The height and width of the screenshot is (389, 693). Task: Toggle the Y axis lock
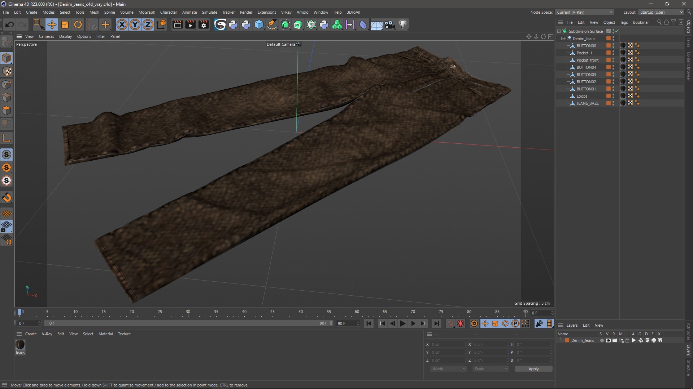135,24
